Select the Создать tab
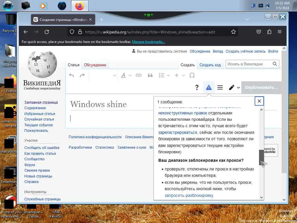The image size is (297, 223). tap(188, 65)
